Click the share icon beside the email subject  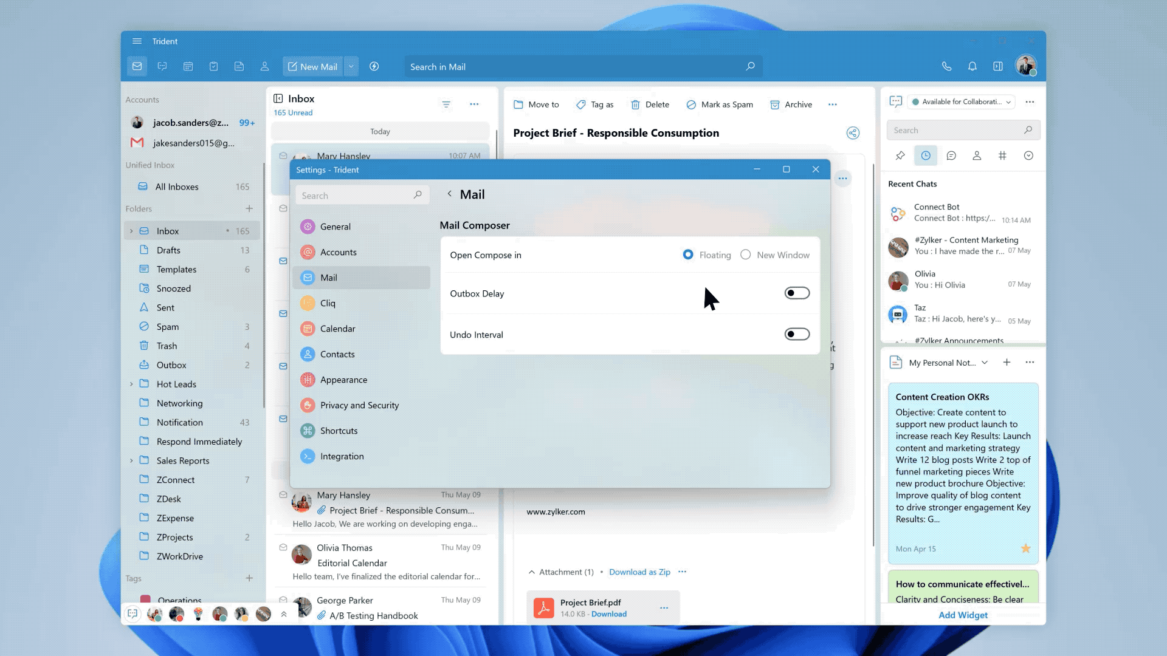click(853, 133)
